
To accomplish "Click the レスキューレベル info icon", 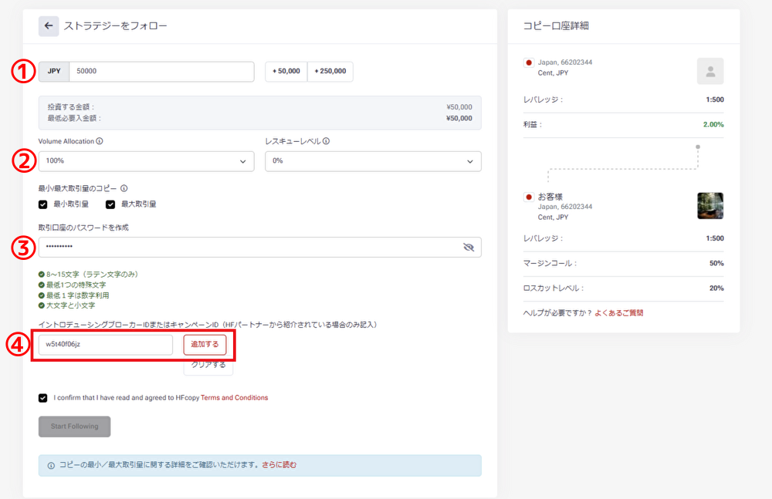I will click(x=327, y=141).
